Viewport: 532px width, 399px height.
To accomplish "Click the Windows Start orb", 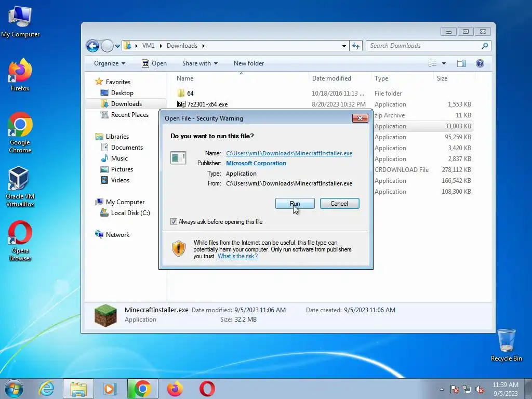I will pos(14,389).
